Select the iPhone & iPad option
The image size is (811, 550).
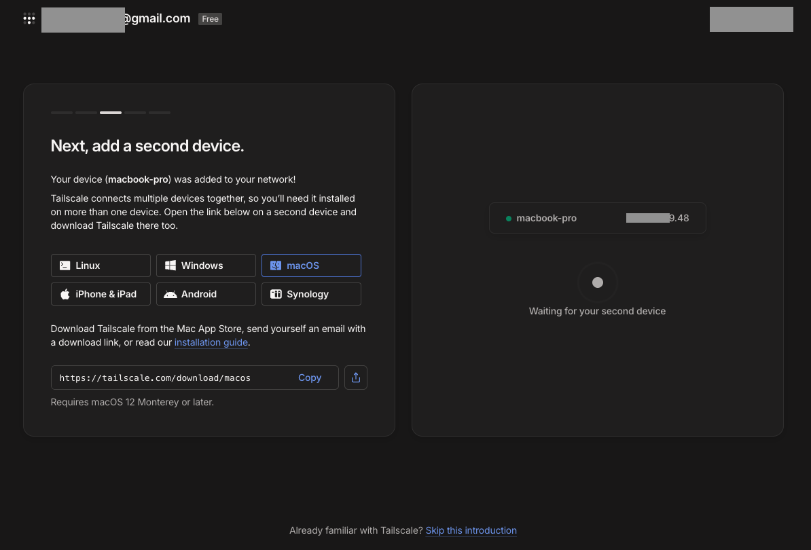click(101, 294)
